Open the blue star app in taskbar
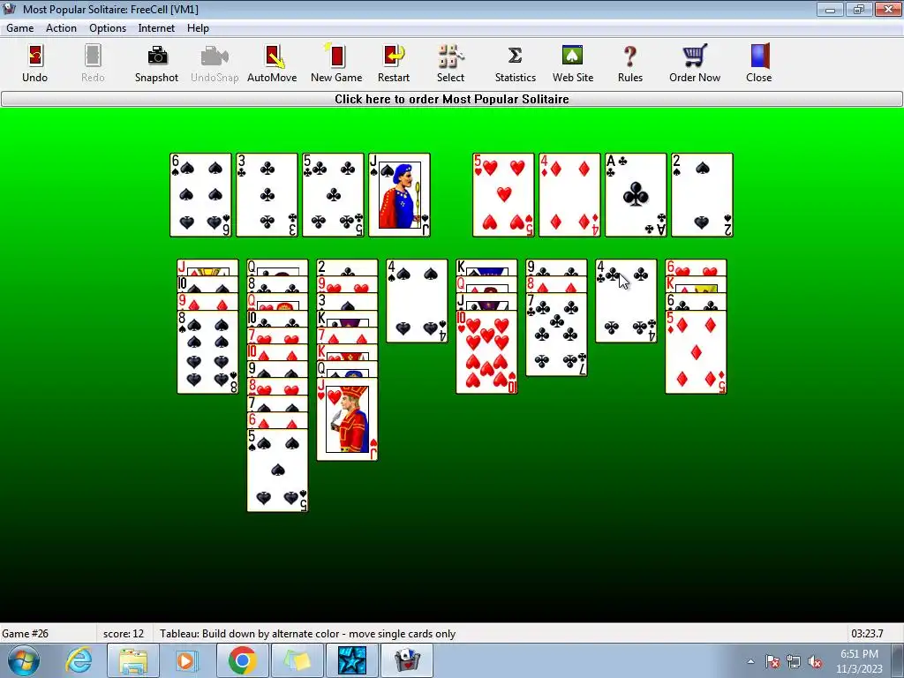904x678 pixels. 351,660
